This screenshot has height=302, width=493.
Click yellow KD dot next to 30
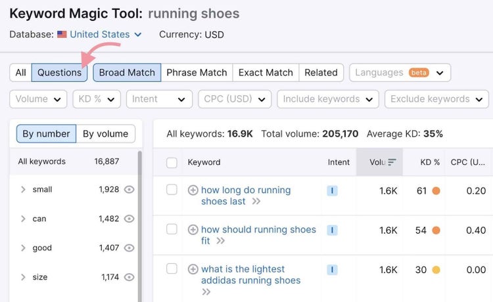[436, 270]
